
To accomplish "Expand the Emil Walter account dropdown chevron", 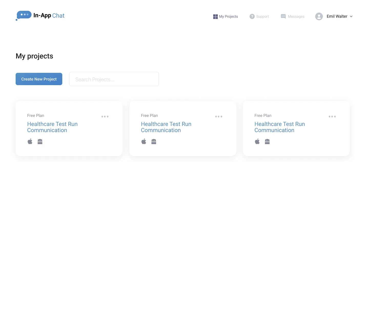I will pos(351,16).
